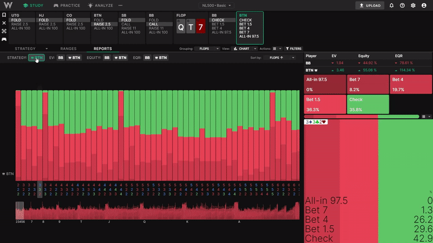Open the View CHART dropdown
Screen dimensions: 433x243
click(x=245, y=49)
